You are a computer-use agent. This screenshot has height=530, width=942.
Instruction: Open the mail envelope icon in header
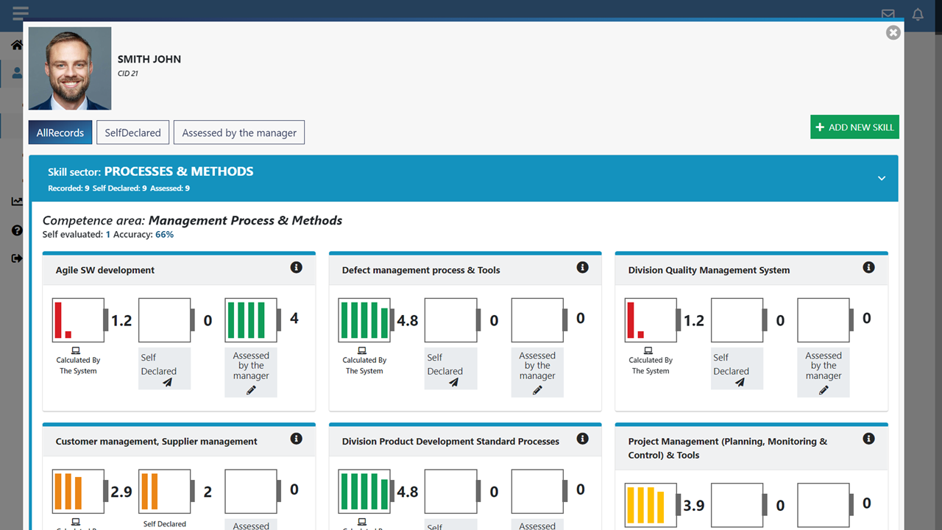click(x=888, y=14)
